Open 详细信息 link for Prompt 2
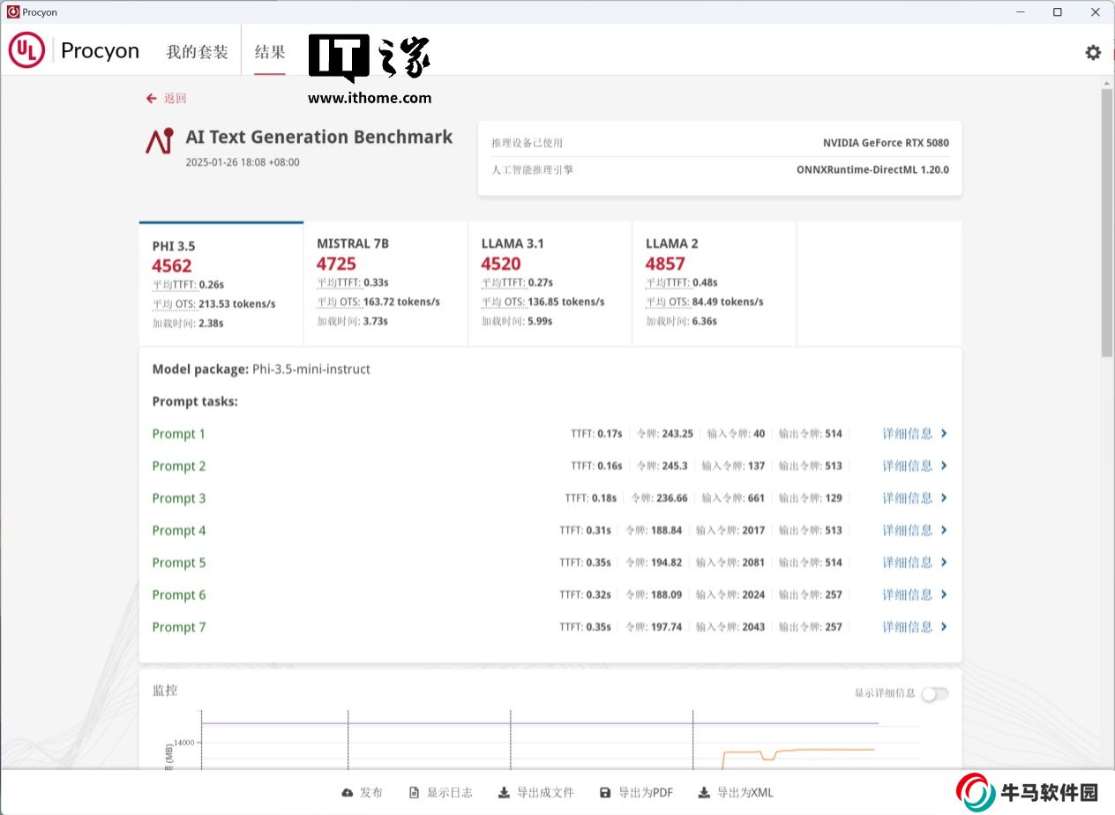Screen dimensions: 1115x815 [x=908, y=466]
